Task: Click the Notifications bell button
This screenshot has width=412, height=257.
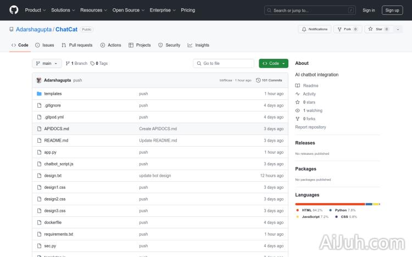Action: (314, 29)
